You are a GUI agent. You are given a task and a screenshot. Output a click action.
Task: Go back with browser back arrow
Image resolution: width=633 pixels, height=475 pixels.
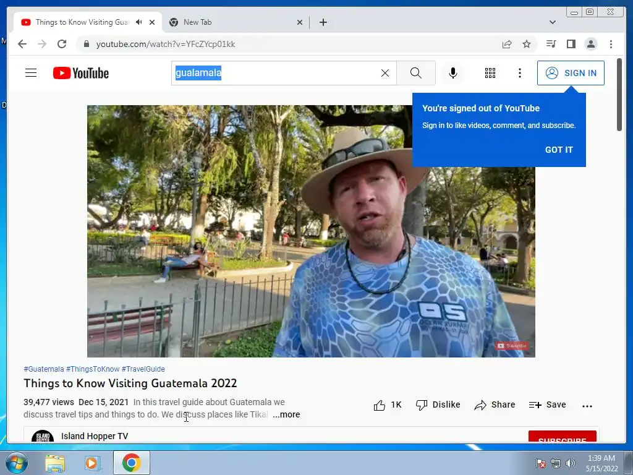[22, 44]
